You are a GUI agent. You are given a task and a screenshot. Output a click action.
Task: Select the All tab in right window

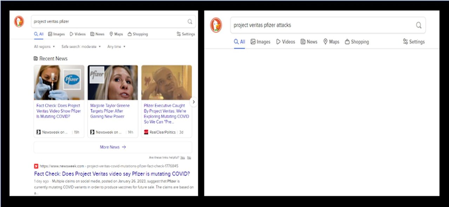coord(240,42)
